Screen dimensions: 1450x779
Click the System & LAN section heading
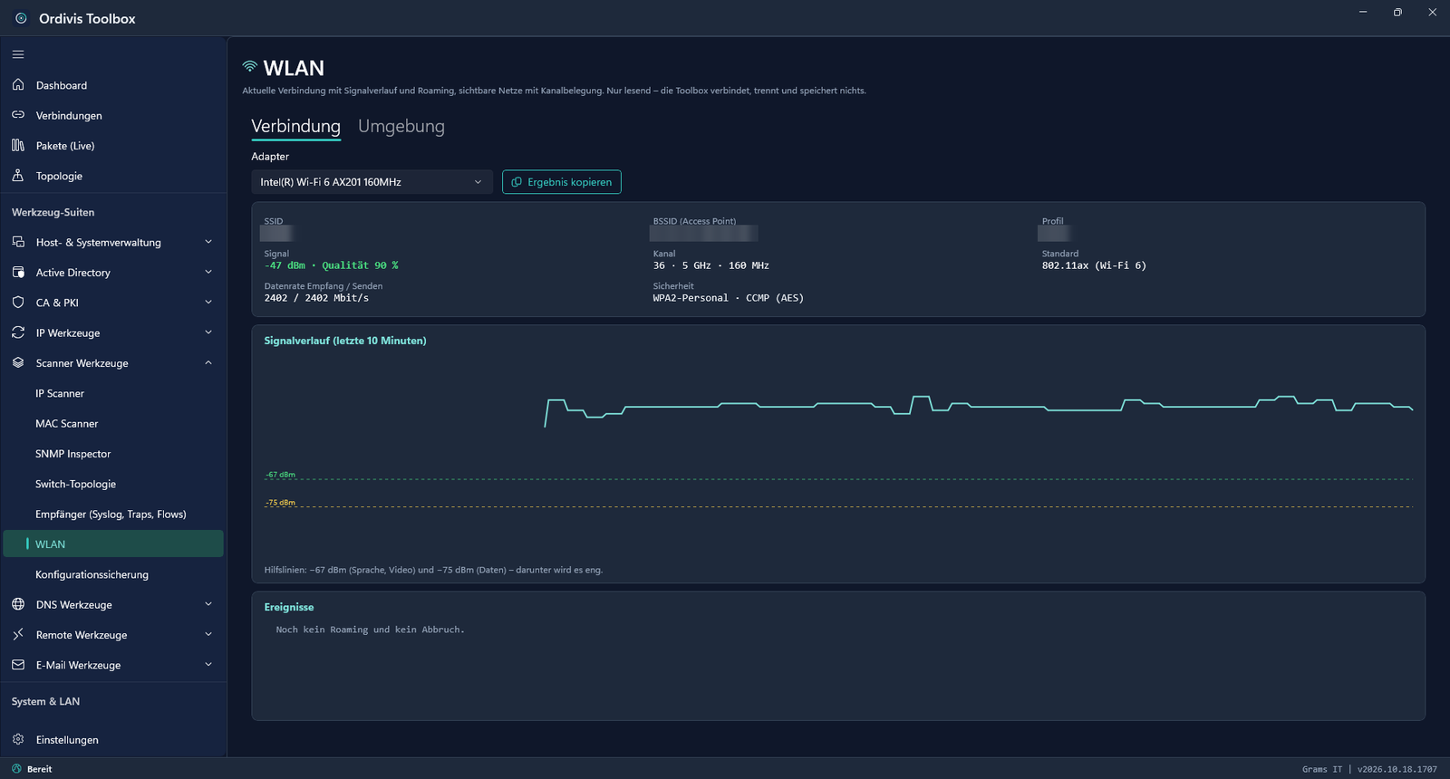45,701
